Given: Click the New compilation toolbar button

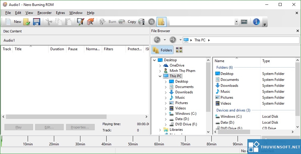Looking at the screenshot, I should (x=13, y=22).
